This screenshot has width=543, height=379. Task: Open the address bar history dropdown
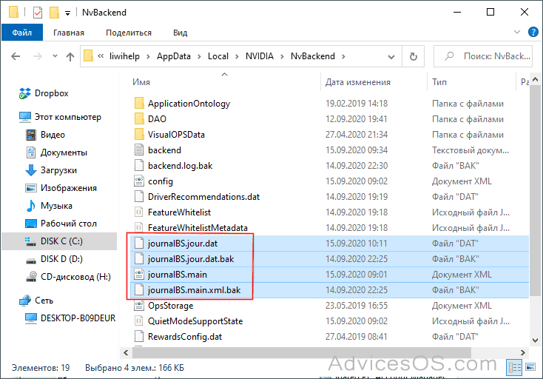tap(391, 56)
